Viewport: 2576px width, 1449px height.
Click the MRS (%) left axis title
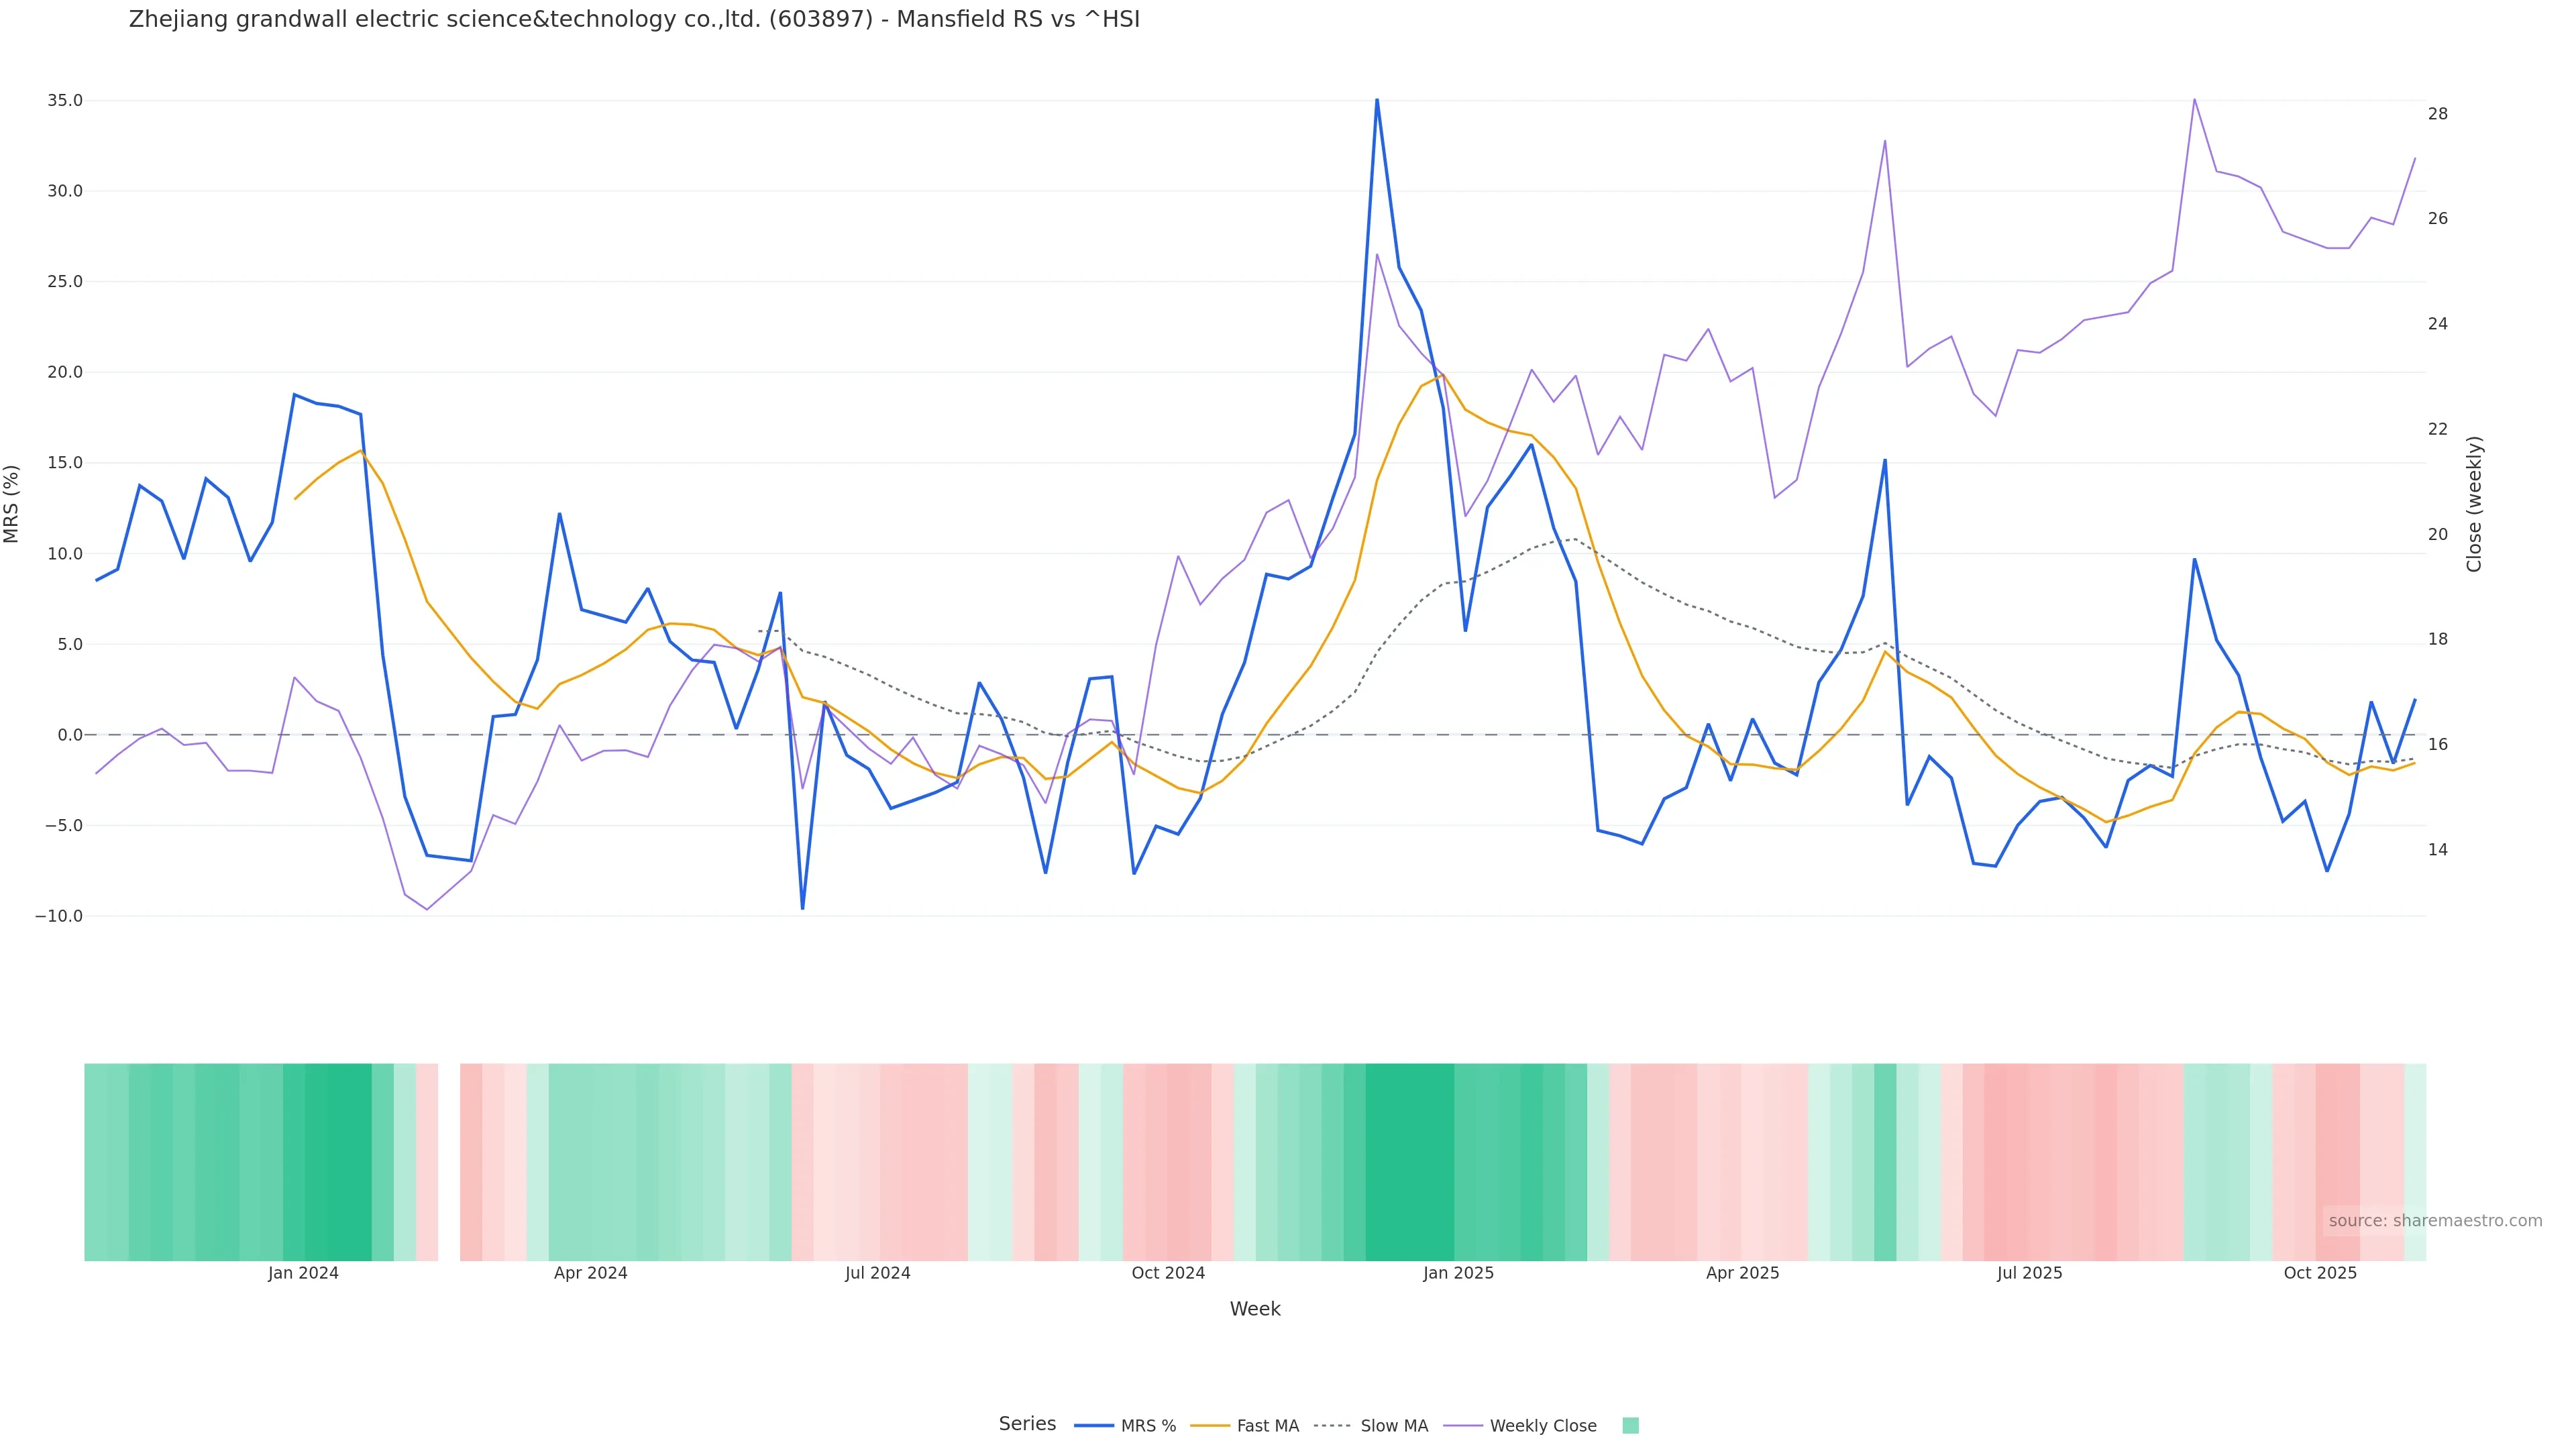pyautogui.click(x=12, y=504)
